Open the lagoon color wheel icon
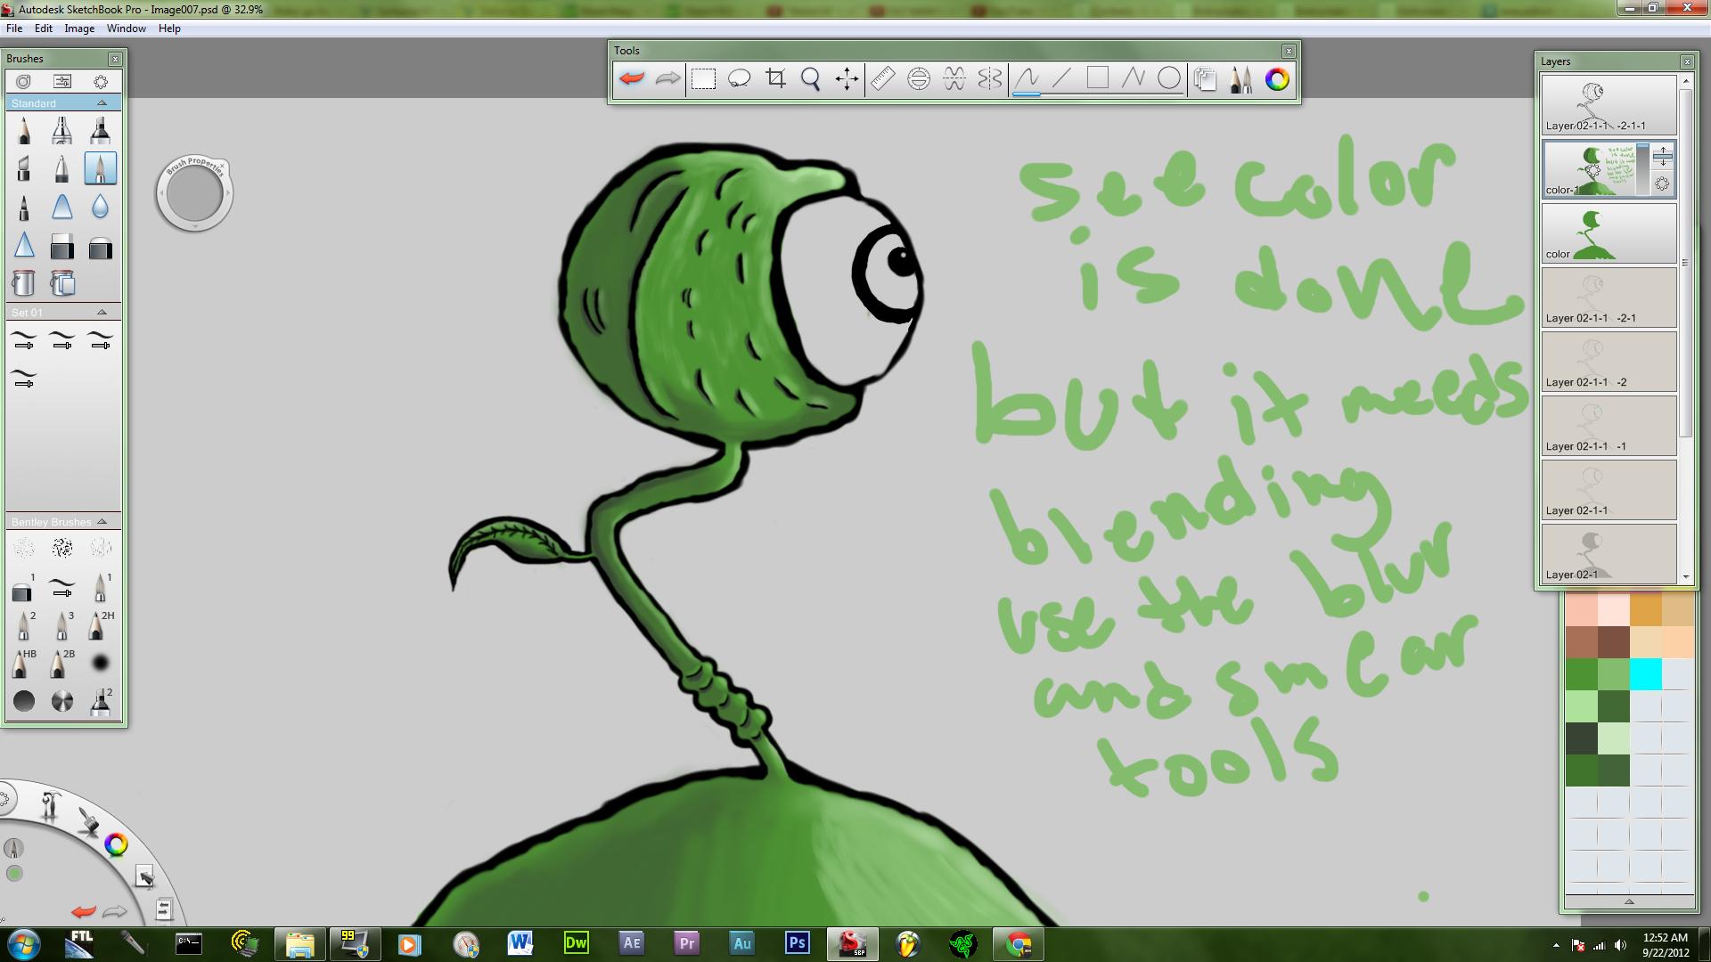Screen dimensions: 1711x962 tap(116, 844)
